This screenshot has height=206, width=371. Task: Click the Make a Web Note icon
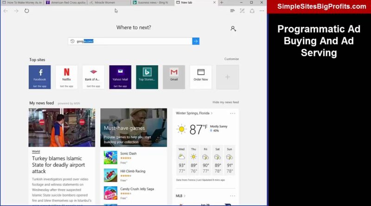[242, 11]
